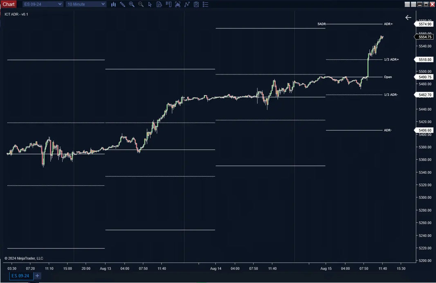This screenshot has width=436, height=283.
Task: Open the Properties list icon
Action: click(x=205, y=4)
